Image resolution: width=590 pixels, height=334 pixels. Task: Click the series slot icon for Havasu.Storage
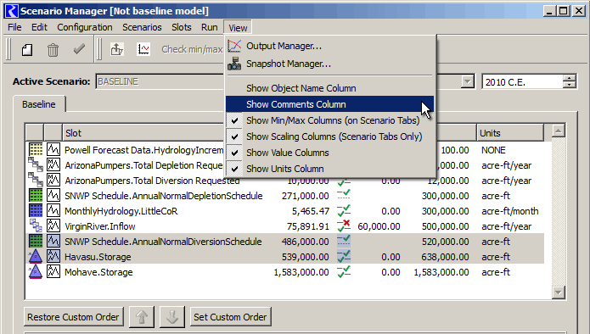click(x=53, y=256)
